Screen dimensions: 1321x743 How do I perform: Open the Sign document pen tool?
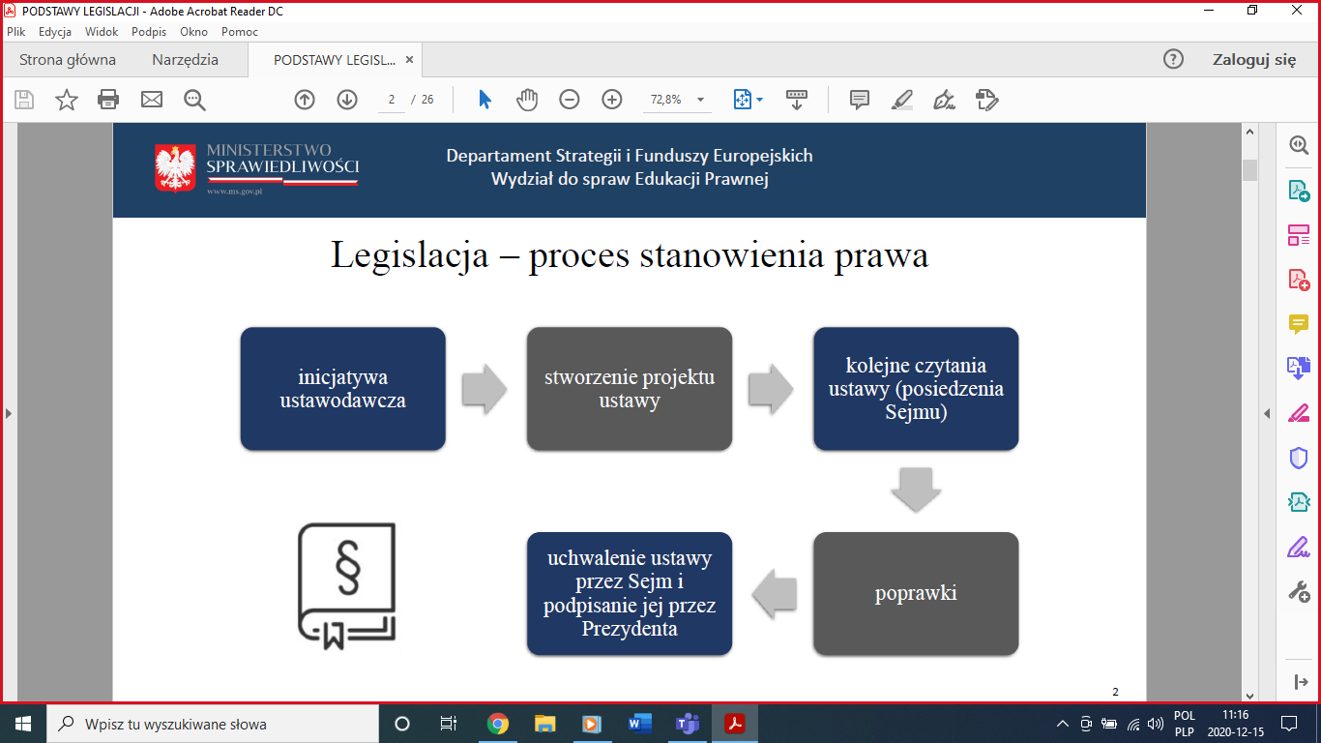945,100
